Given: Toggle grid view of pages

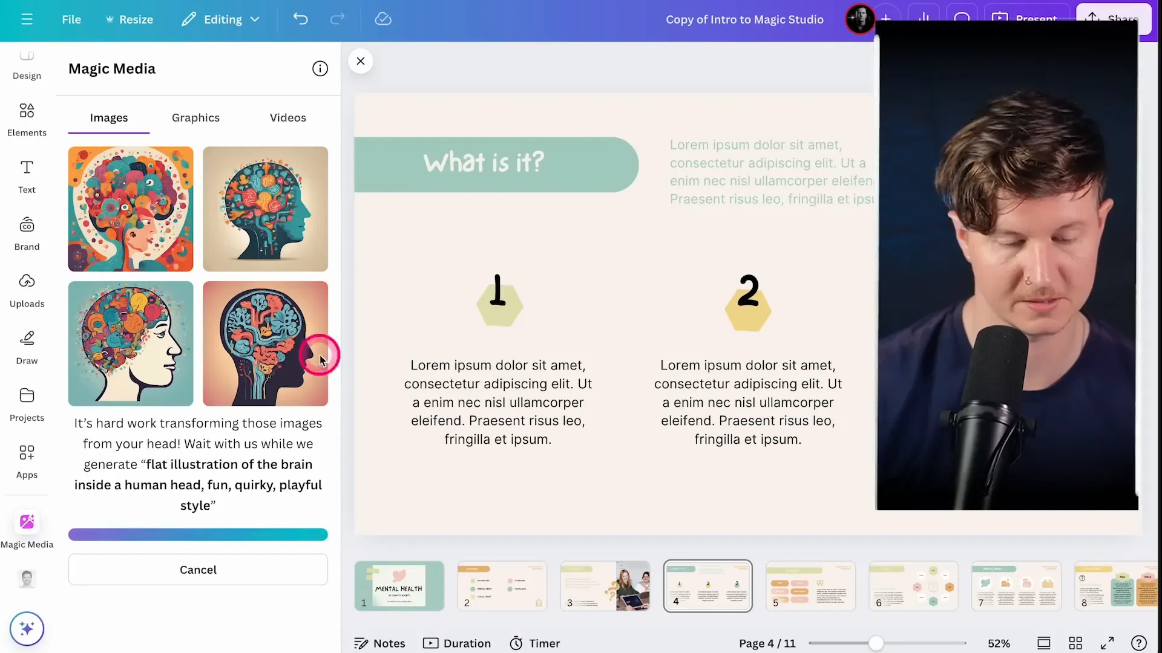Looking at the screenshot, I should (1075, 643).
